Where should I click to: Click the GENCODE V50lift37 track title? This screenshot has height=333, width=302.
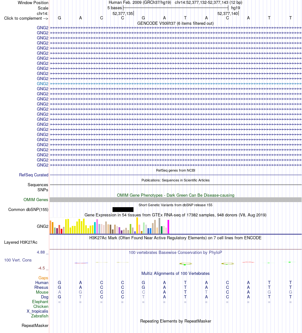click(175, 24)
